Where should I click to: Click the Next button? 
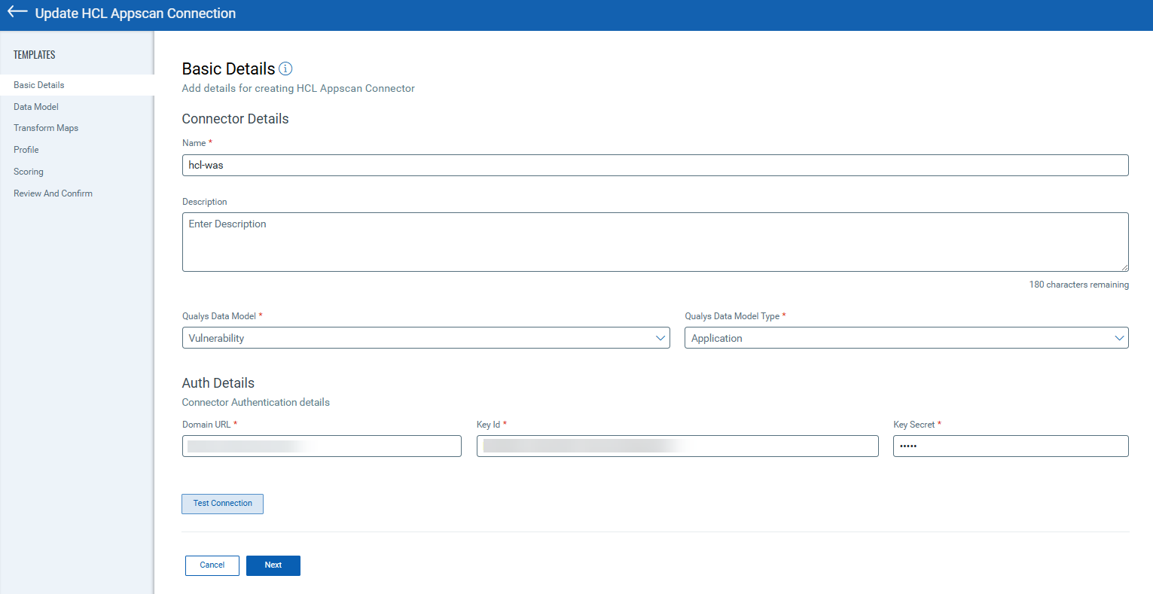point(273,565)
